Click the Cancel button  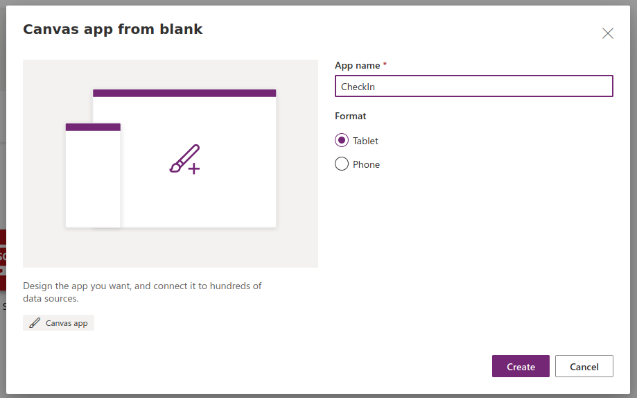pos(584,366)
